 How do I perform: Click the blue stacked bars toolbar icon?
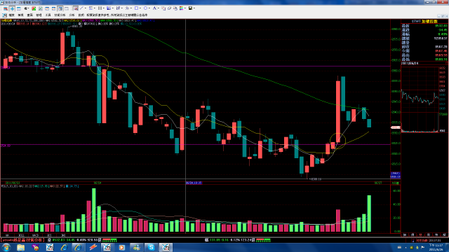19,8
